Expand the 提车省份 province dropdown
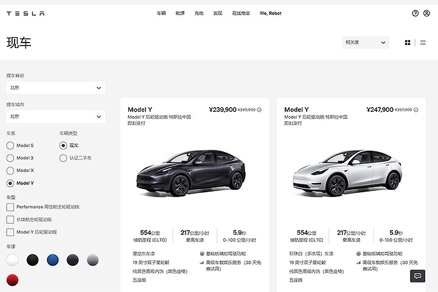438x292 pixels. (x=56, y=88)
